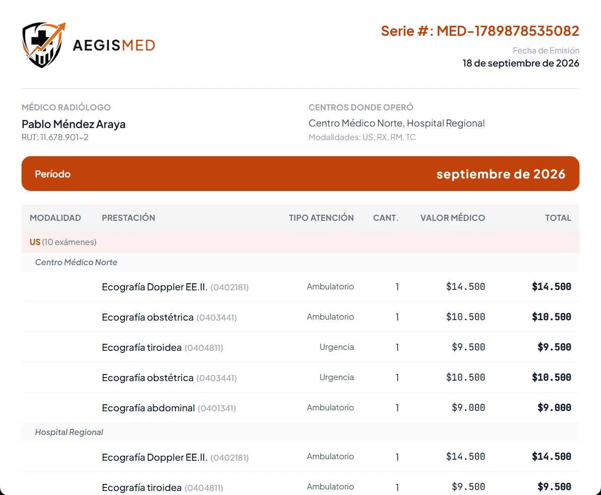The width and height of the screenshot is (601, 495).
Task: Click the 'MÉDICO RADIÓLOGO' heading
Action: point(66,107)
